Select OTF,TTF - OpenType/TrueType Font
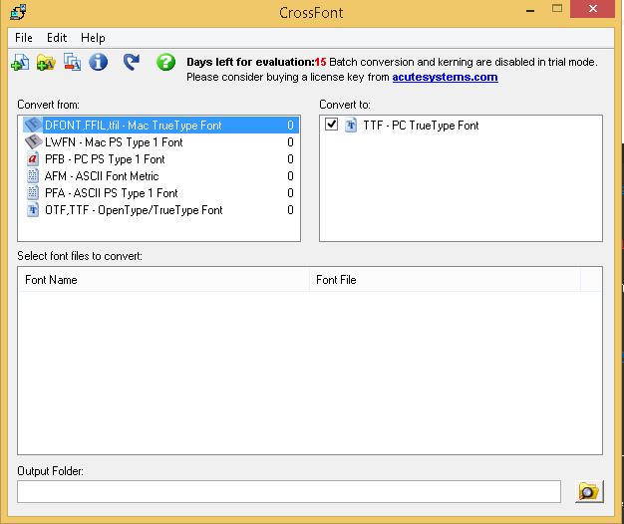Screen dimensions: 624x524 159,210
